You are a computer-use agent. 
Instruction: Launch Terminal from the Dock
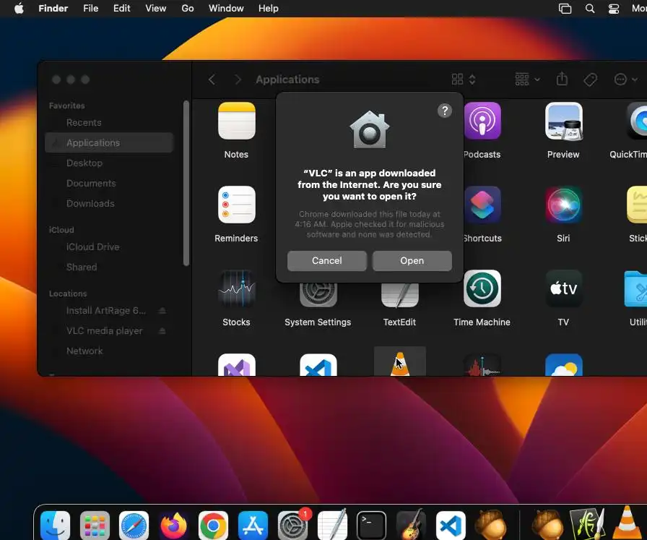pos(371,525)
